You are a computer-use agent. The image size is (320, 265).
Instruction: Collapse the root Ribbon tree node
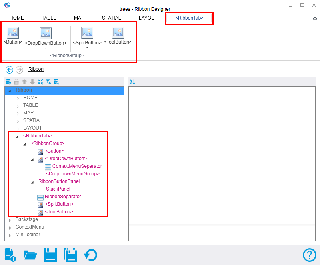point(10,91)
